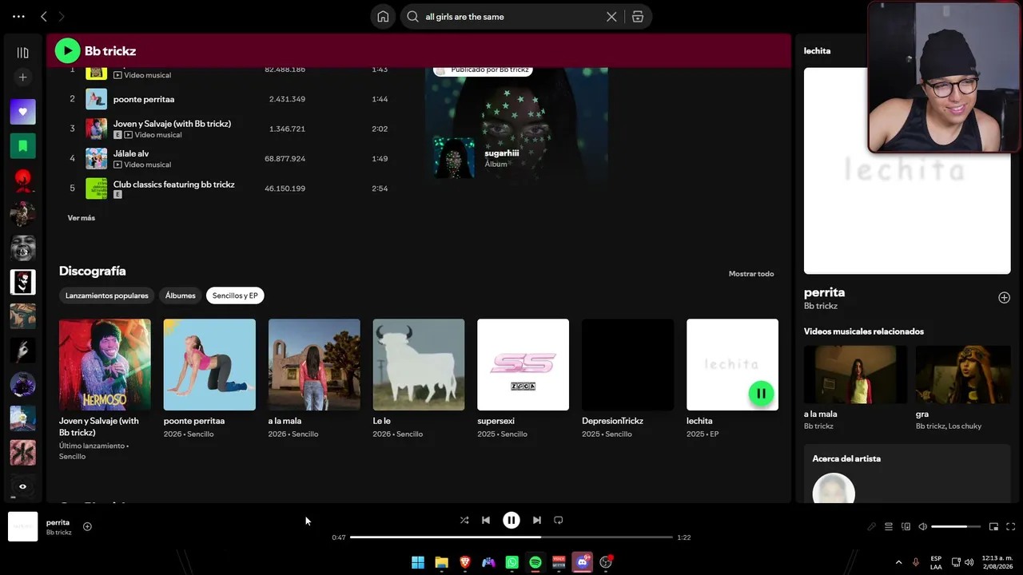Open related video 'gra' thumbnail
The height and width of the screenshot is (575, 1023).
click(x=963, y=375)
